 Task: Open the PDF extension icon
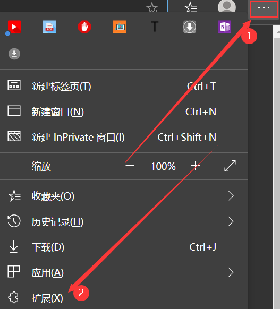click(x=49, y=27)
